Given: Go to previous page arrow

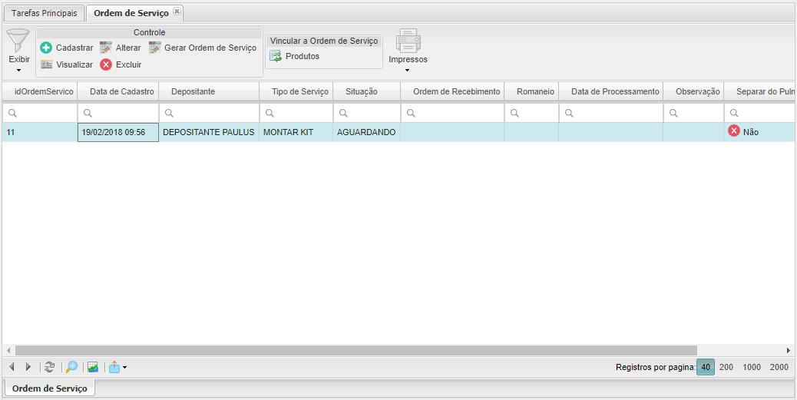Looking at the screenshot, I should (x=12, y=367).
